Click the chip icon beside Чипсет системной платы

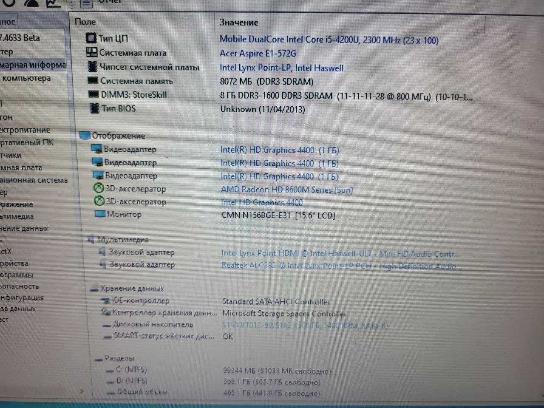pos(92,67)
